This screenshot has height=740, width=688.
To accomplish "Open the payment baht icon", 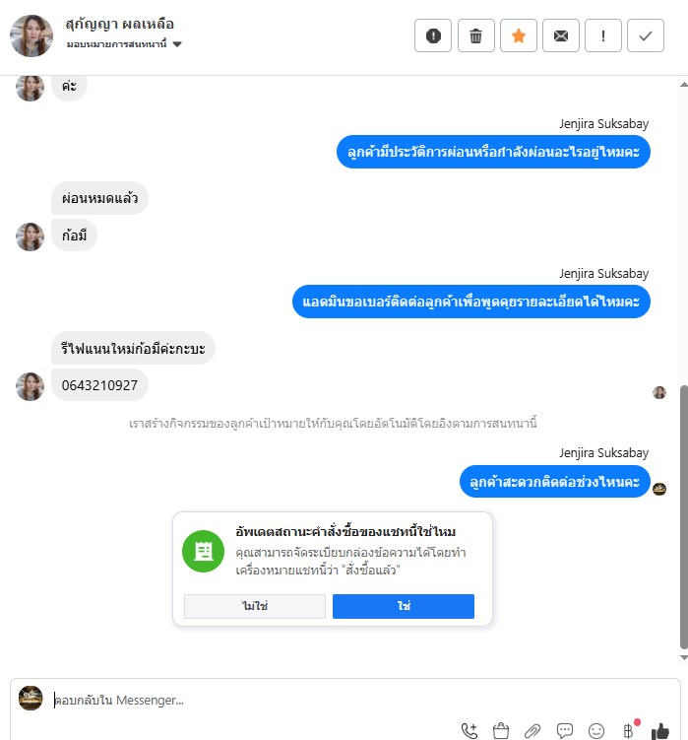I will [629, 731].
